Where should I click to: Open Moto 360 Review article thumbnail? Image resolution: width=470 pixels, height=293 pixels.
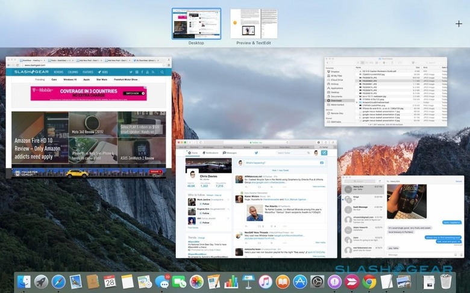coord(93,124)
